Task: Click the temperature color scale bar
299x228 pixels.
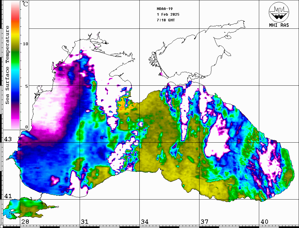Action: (x=15, y=65)
